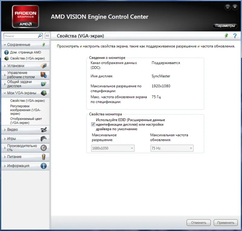Click the gauge icon for Производительность
Viewport: 242px width, 231px height.
(44, 148)
